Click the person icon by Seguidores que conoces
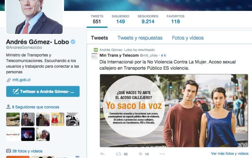252x158 pixels. click(9, 107)
